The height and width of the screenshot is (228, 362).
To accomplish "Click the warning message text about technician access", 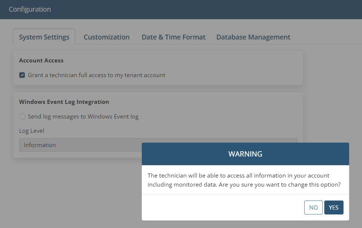I will point(244,180).
